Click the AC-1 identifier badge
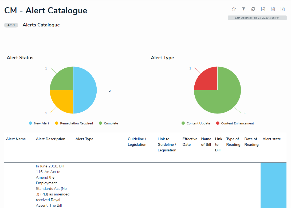Viewport: 291px width, 208px height. [x=11, y=25]
